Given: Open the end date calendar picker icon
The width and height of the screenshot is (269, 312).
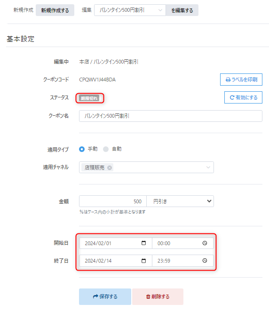Looking at the screenshot, I should click(x=143, y=261).
